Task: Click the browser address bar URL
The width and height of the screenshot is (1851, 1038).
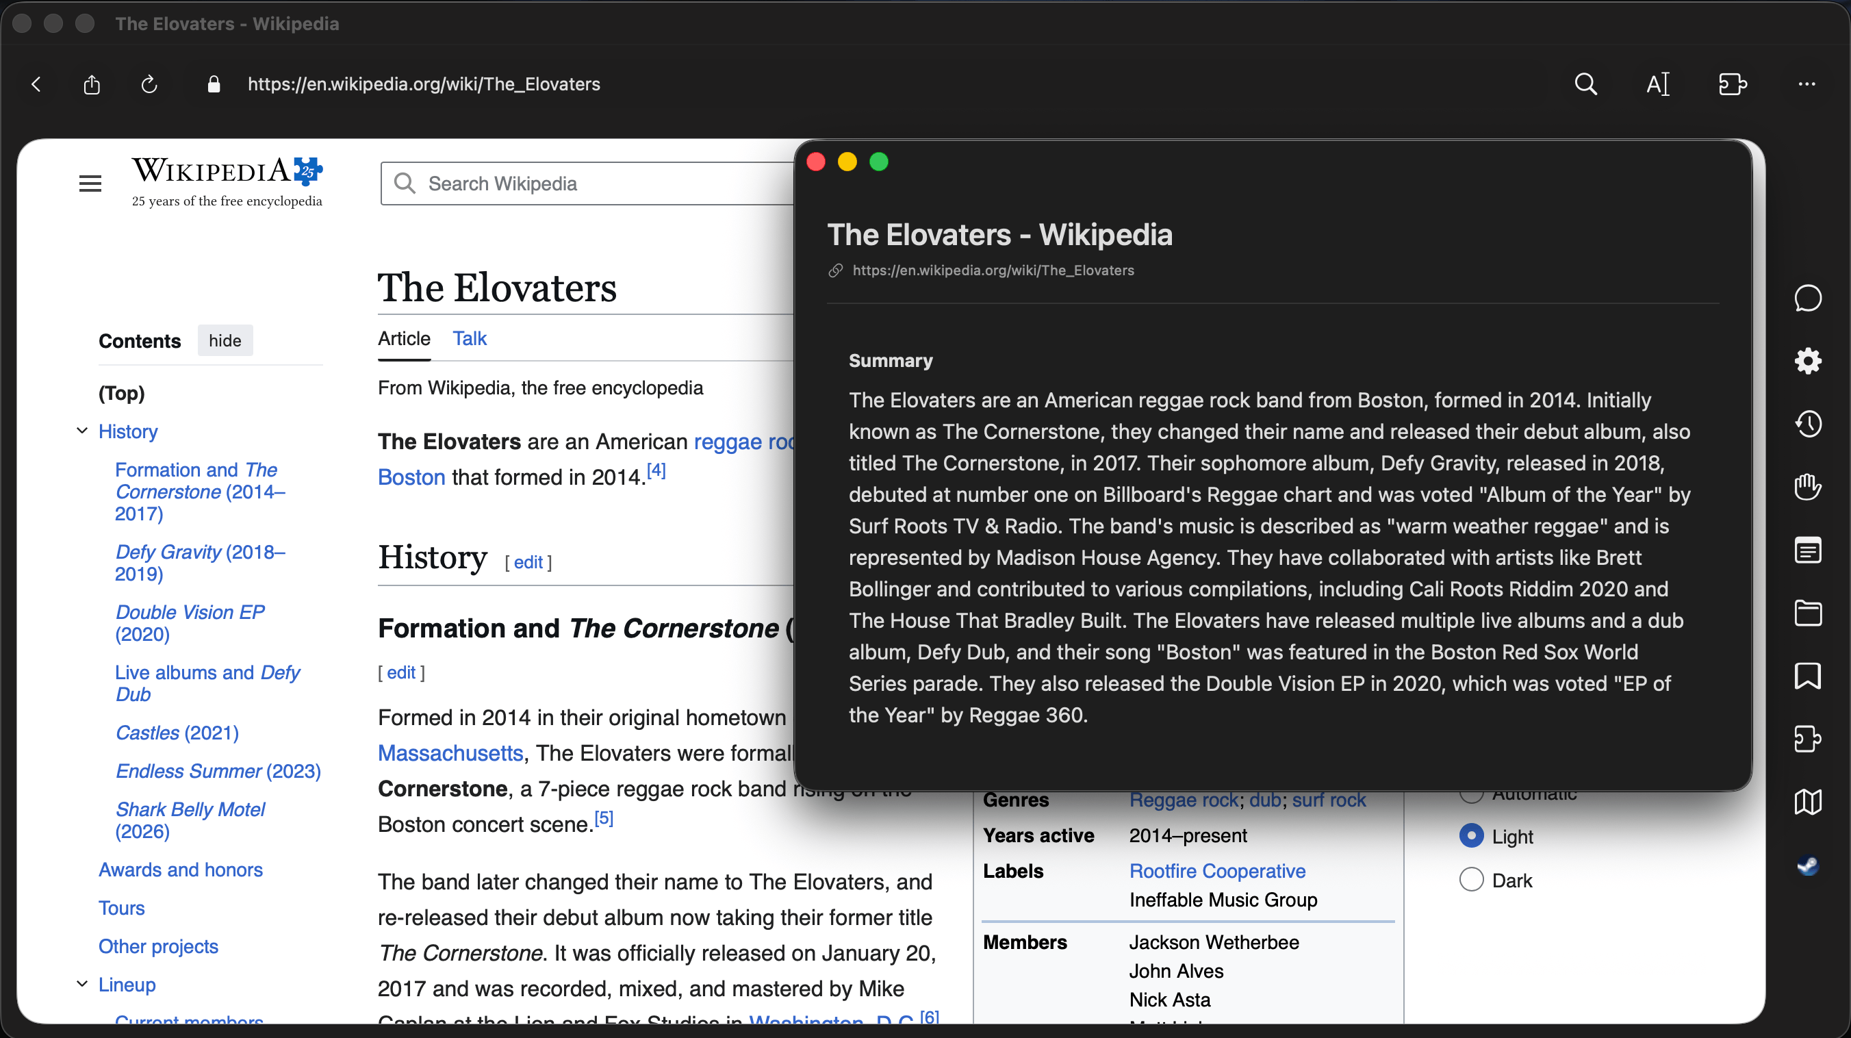Action: [424, 84]
